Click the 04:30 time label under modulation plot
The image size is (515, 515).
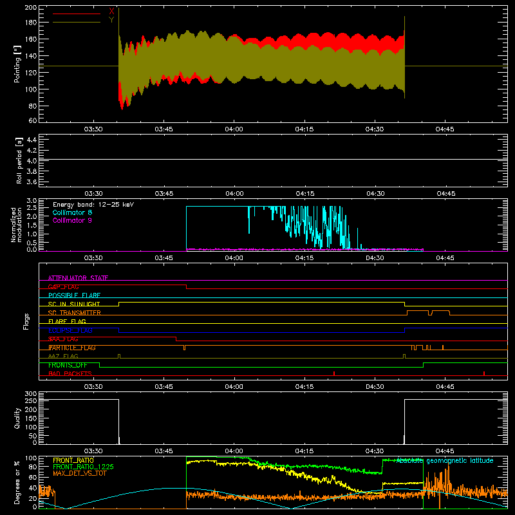coord(375,258)
